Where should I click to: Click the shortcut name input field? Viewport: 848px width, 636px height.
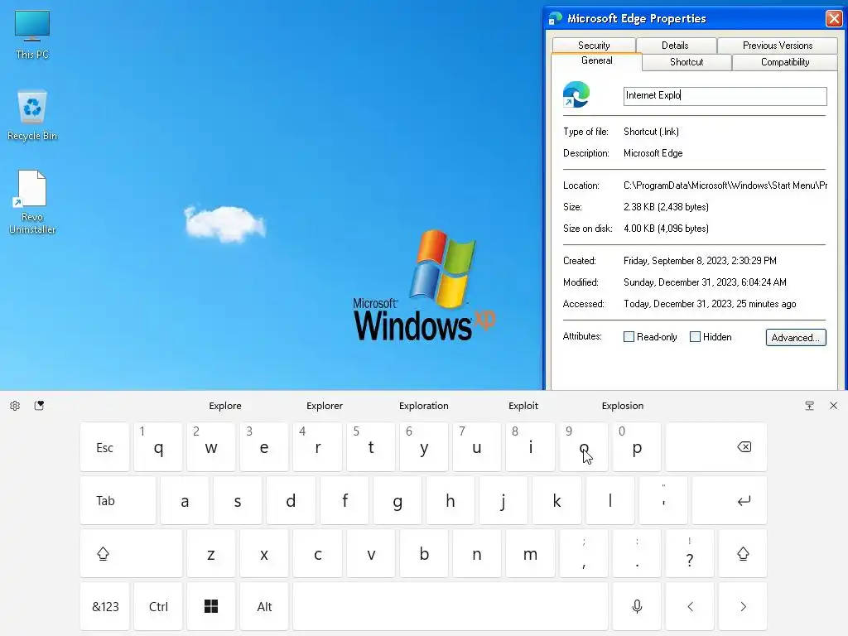point(725,96)
